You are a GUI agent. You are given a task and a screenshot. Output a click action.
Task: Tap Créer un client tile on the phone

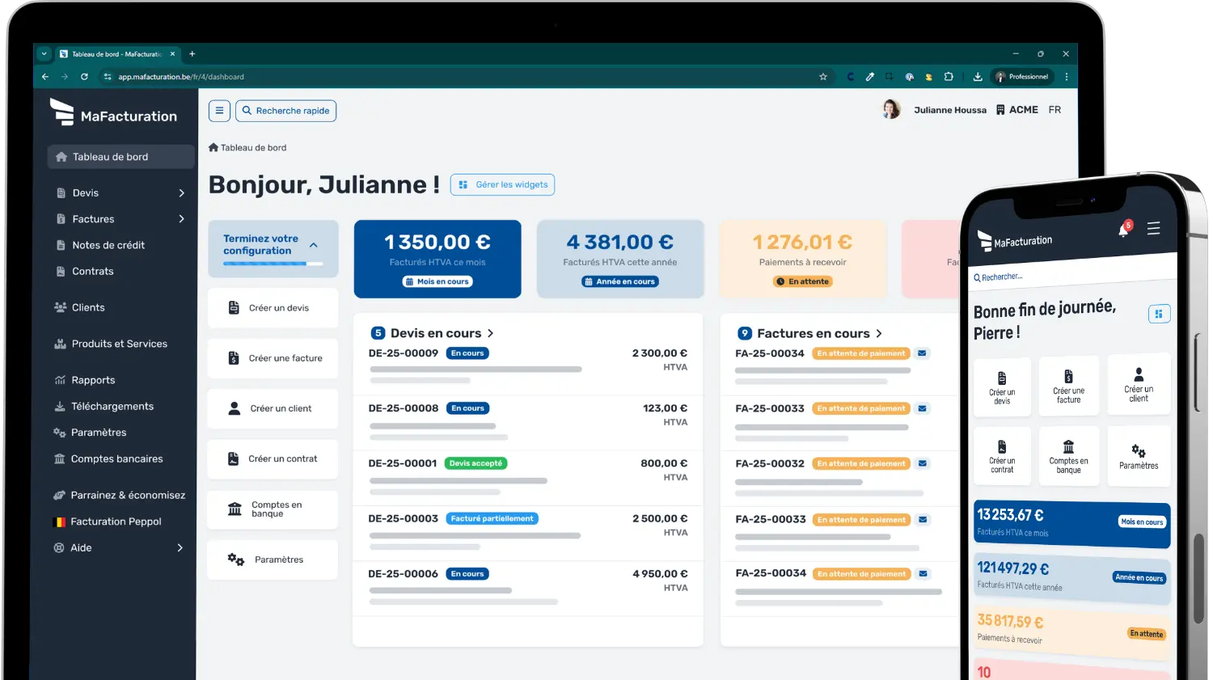click(1139, 384)
